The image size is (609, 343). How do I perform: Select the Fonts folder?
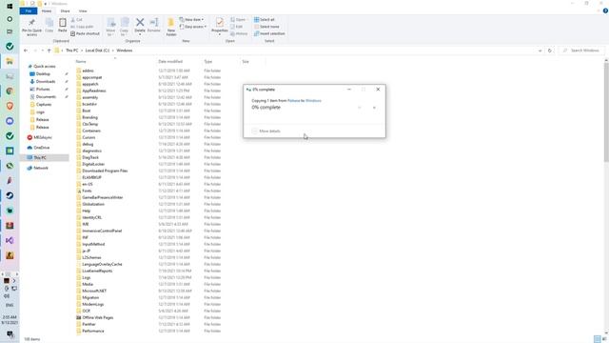[87, 191]
